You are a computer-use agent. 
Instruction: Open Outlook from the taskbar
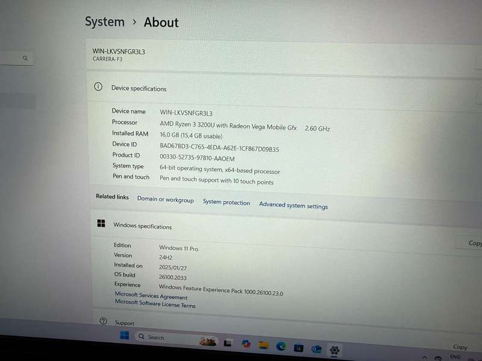(x=316, y=349)
